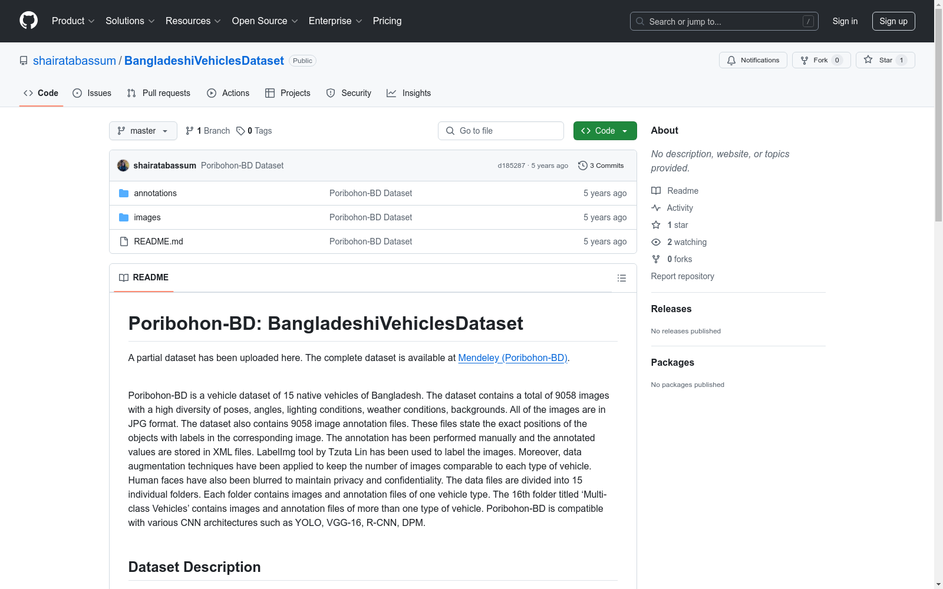Viewport: 943px width, 589px height.
Task: Click the Notifications bell button
Action: coord(753,60)
